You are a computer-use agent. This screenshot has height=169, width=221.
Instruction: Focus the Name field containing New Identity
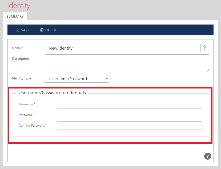click(x=122, y=48)
